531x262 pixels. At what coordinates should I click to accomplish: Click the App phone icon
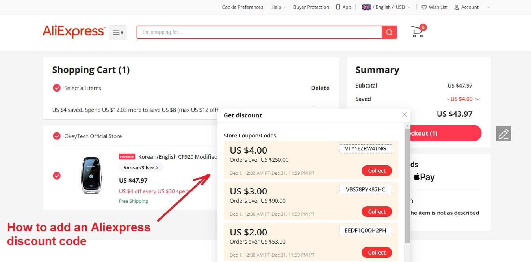point(338,7)
